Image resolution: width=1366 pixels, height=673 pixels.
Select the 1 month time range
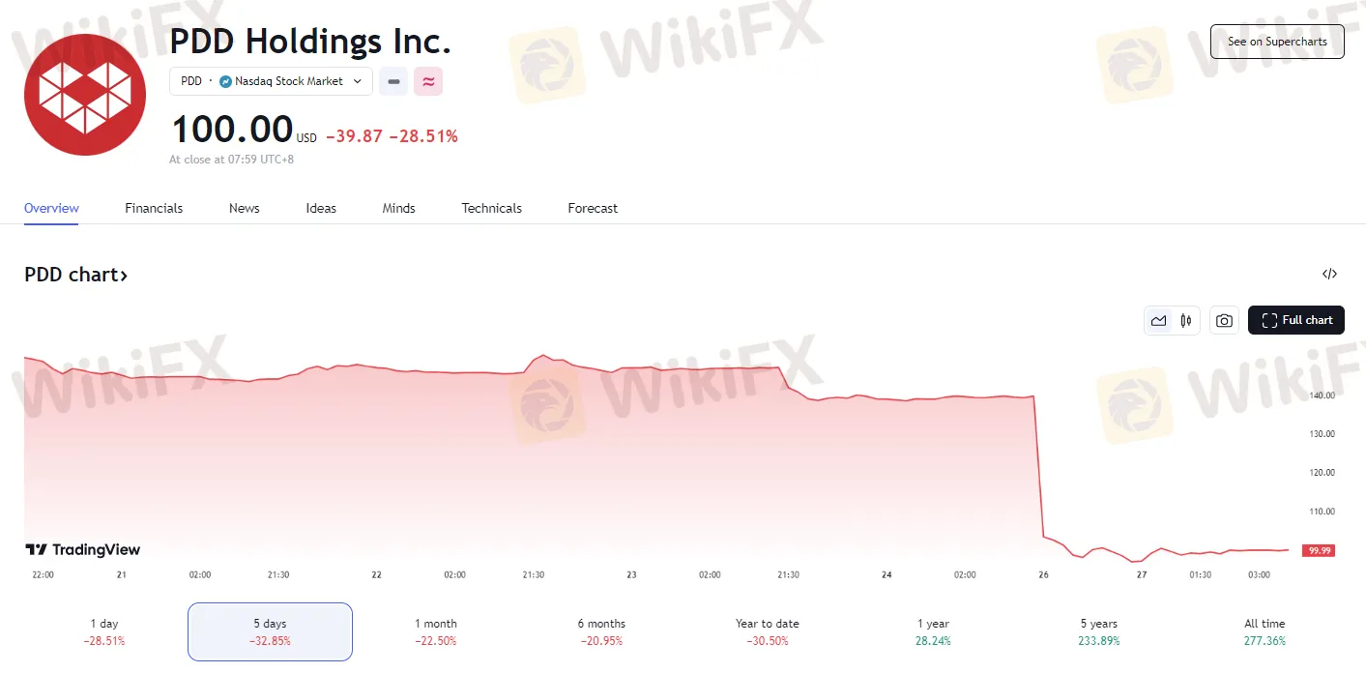coord(436,631)
